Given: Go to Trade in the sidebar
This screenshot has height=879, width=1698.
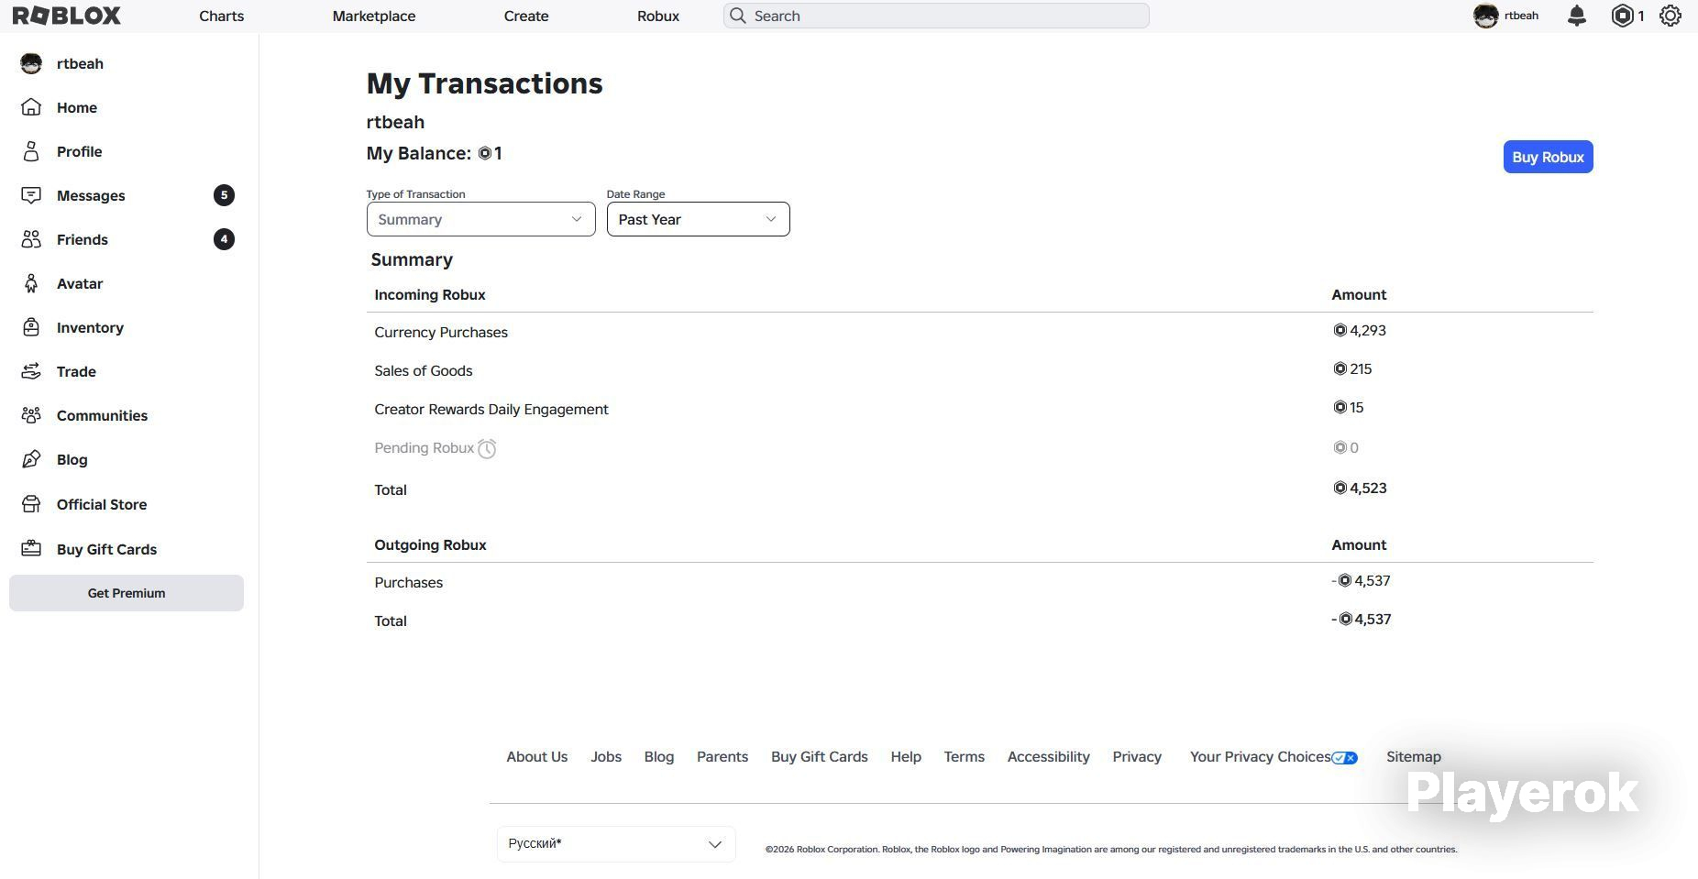Looking at the screenshot, I should click(x=76, y=371).
